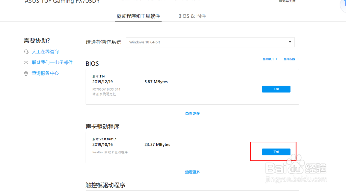Select the 声卡驱动程序 heading

pyautogui.click(x=103, y=127)
